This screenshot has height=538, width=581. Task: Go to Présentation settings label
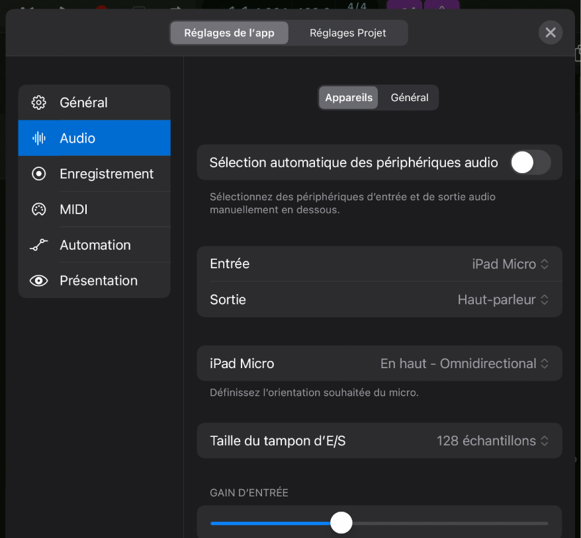point(99,281)
